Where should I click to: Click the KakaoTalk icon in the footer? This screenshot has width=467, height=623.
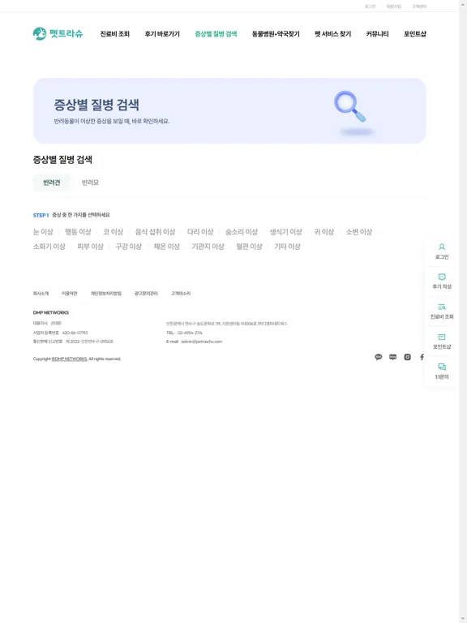coord(379,357)
